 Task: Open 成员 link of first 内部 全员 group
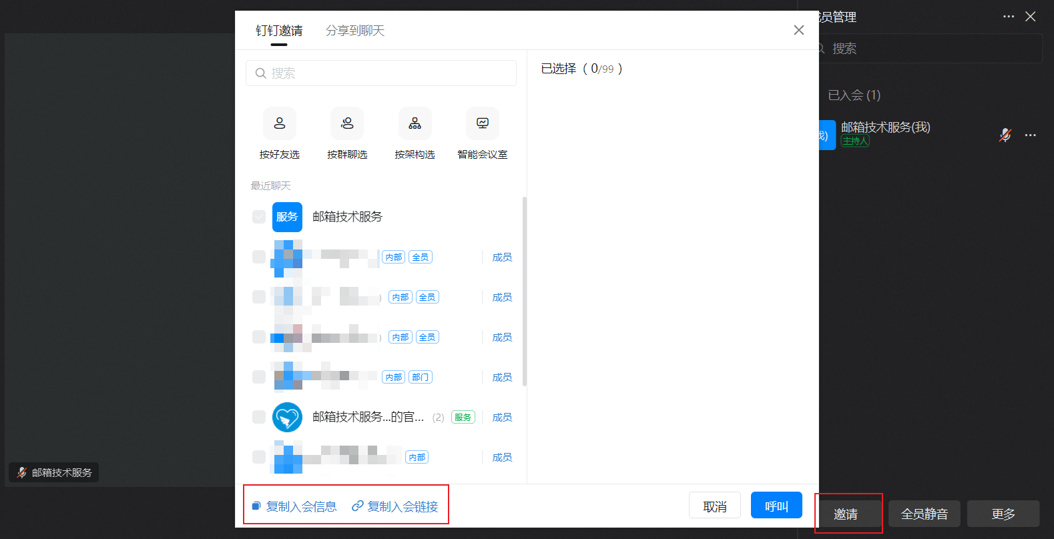tap(502, 257)
